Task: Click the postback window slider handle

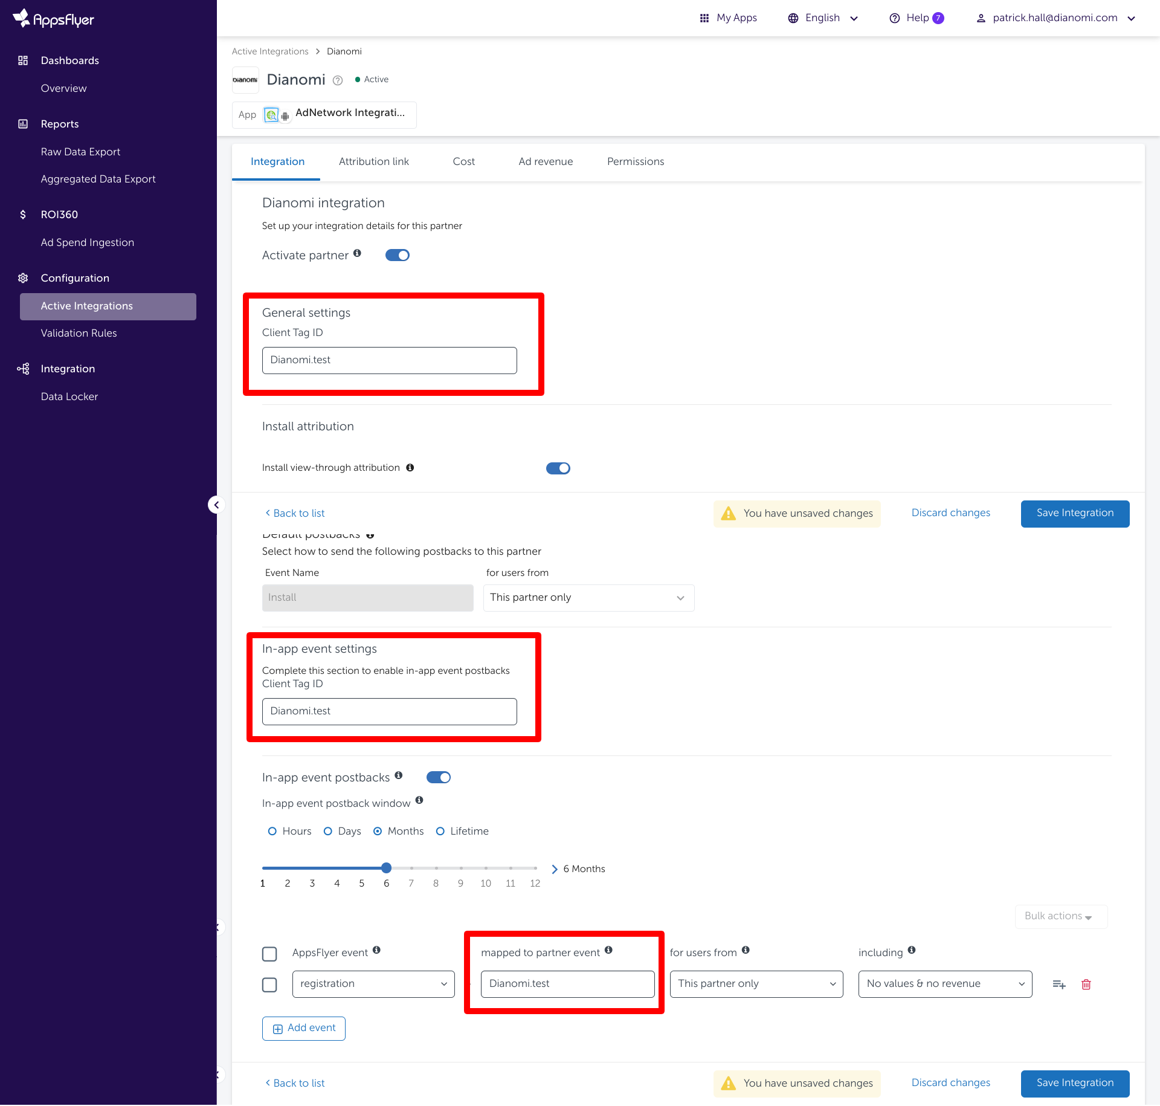Action: tap(387, 868)
